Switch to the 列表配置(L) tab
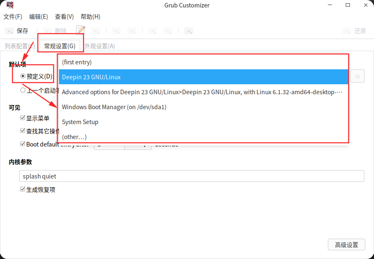Screen dimensions: 374x259 (20, 46)
